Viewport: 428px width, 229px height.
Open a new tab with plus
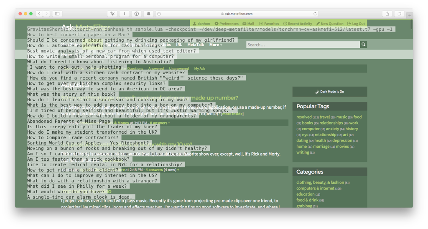[410, 15]
